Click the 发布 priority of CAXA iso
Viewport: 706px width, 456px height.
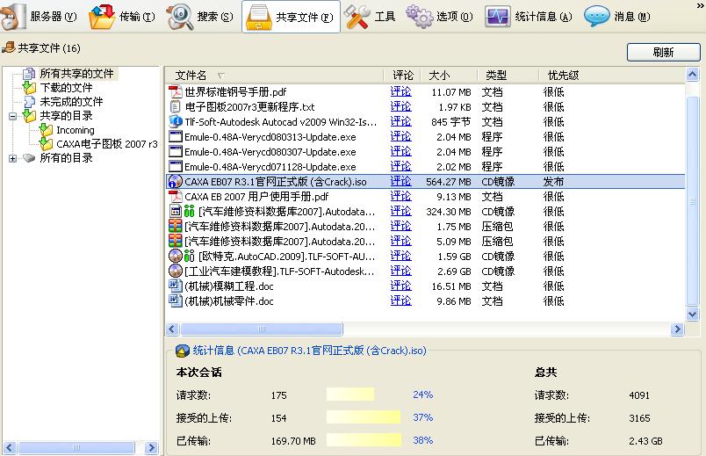(x=553, y=182)
